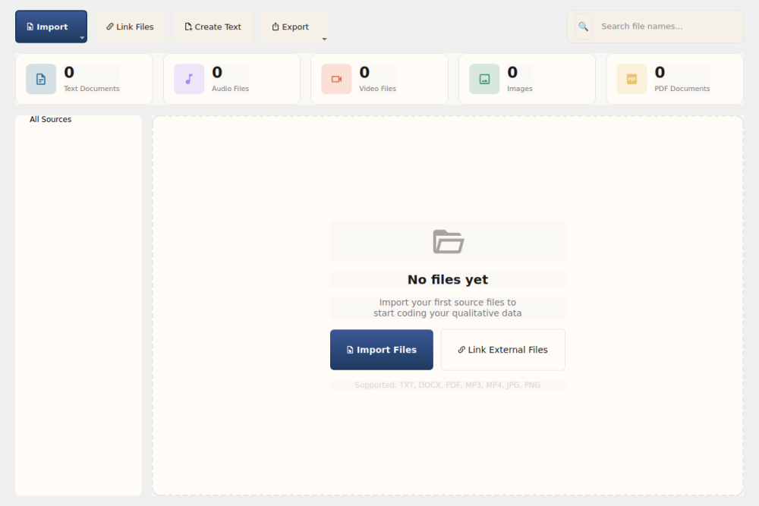Select the PDF Documents icon
The image size is (759, 506).
[x=631, y=79]
